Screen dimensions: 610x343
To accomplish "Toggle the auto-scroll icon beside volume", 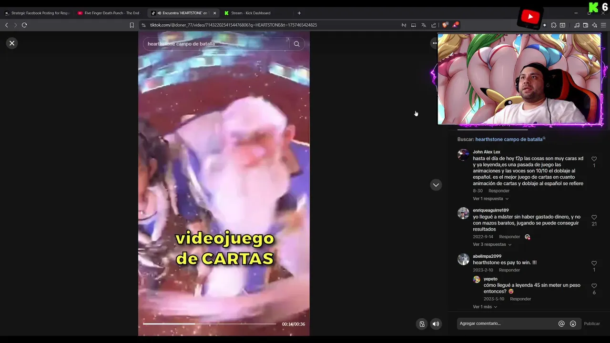I will [x=422, y=324].
